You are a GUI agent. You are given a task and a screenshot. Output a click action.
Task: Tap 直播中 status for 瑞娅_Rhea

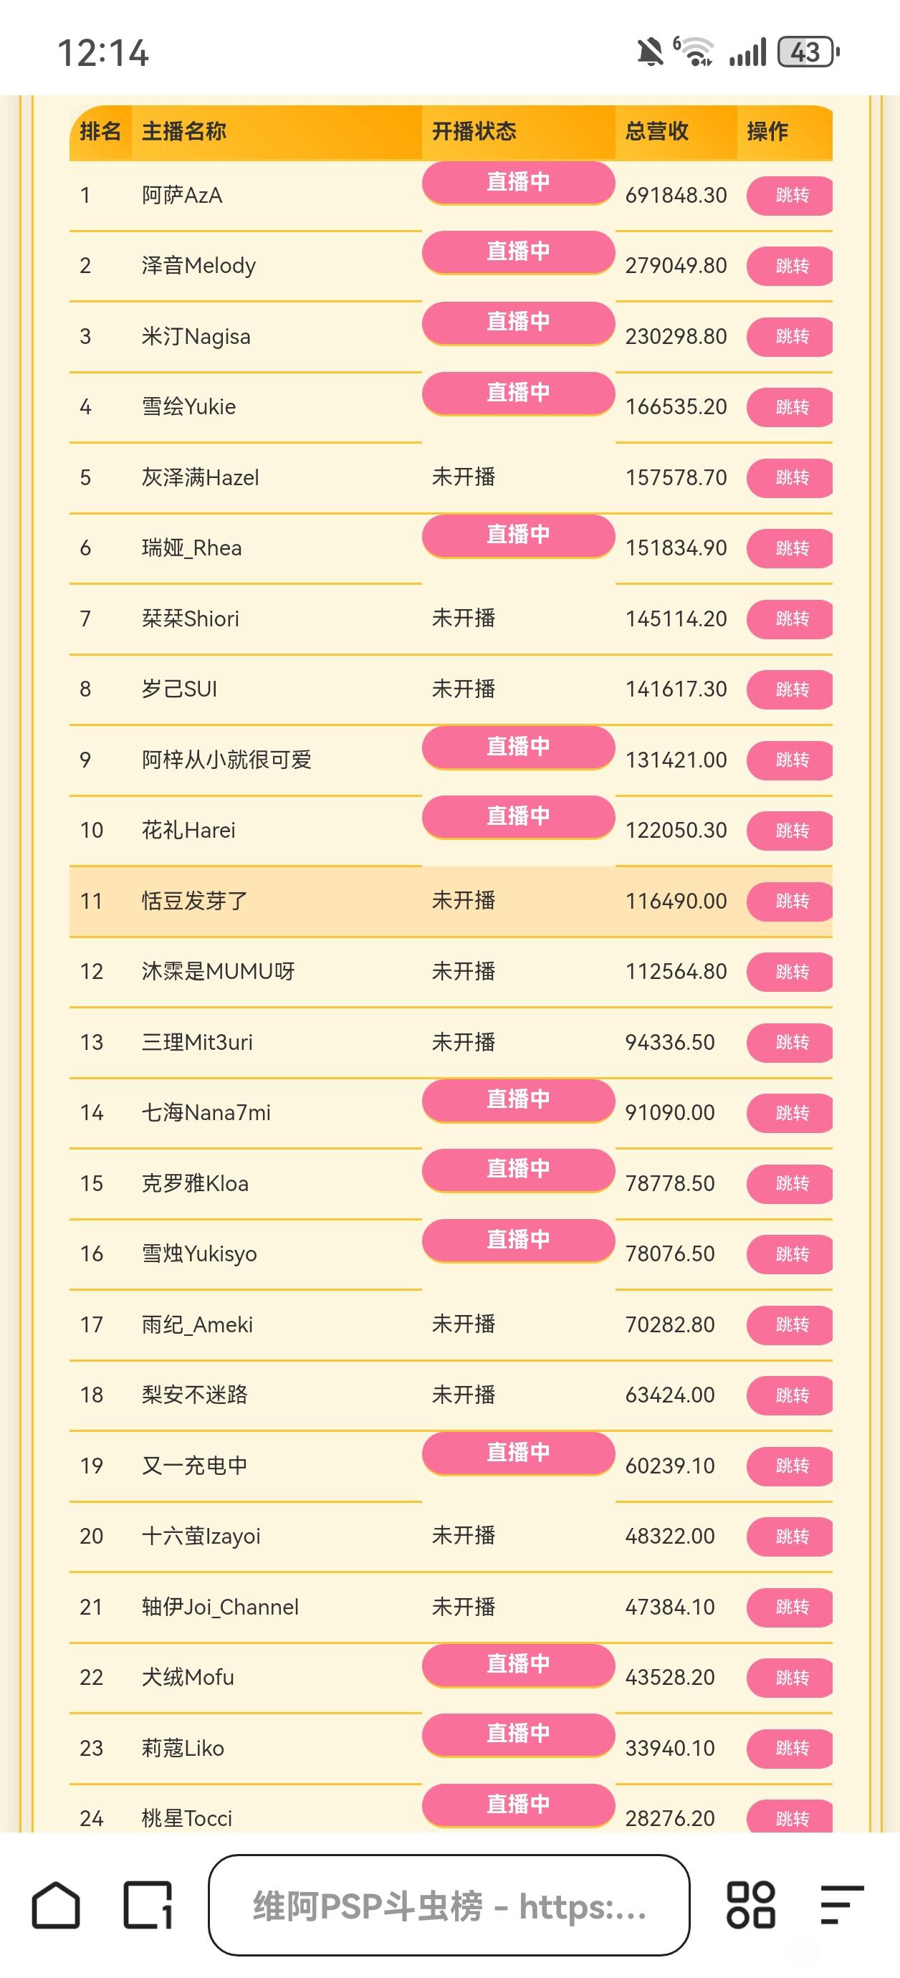518,535
